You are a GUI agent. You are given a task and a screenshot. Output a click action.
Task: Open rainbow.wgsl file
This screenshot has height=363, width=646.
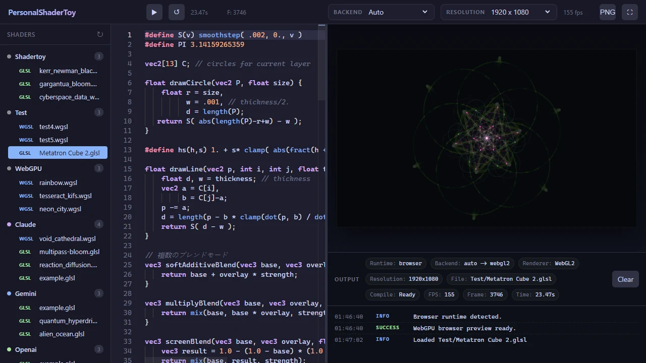(x=58, y=183)
